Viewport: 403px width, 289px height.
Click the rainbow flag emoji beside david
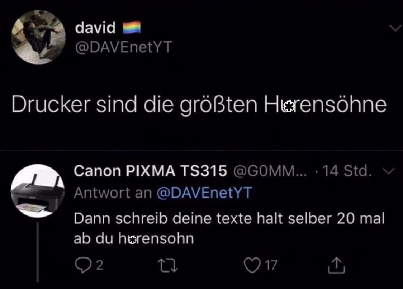pos(132,28)
